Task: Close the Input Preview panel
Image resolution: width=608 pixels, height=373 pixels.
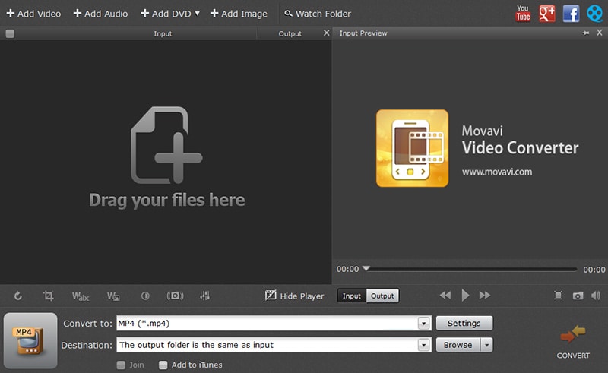Action: [x=600, y=33]
